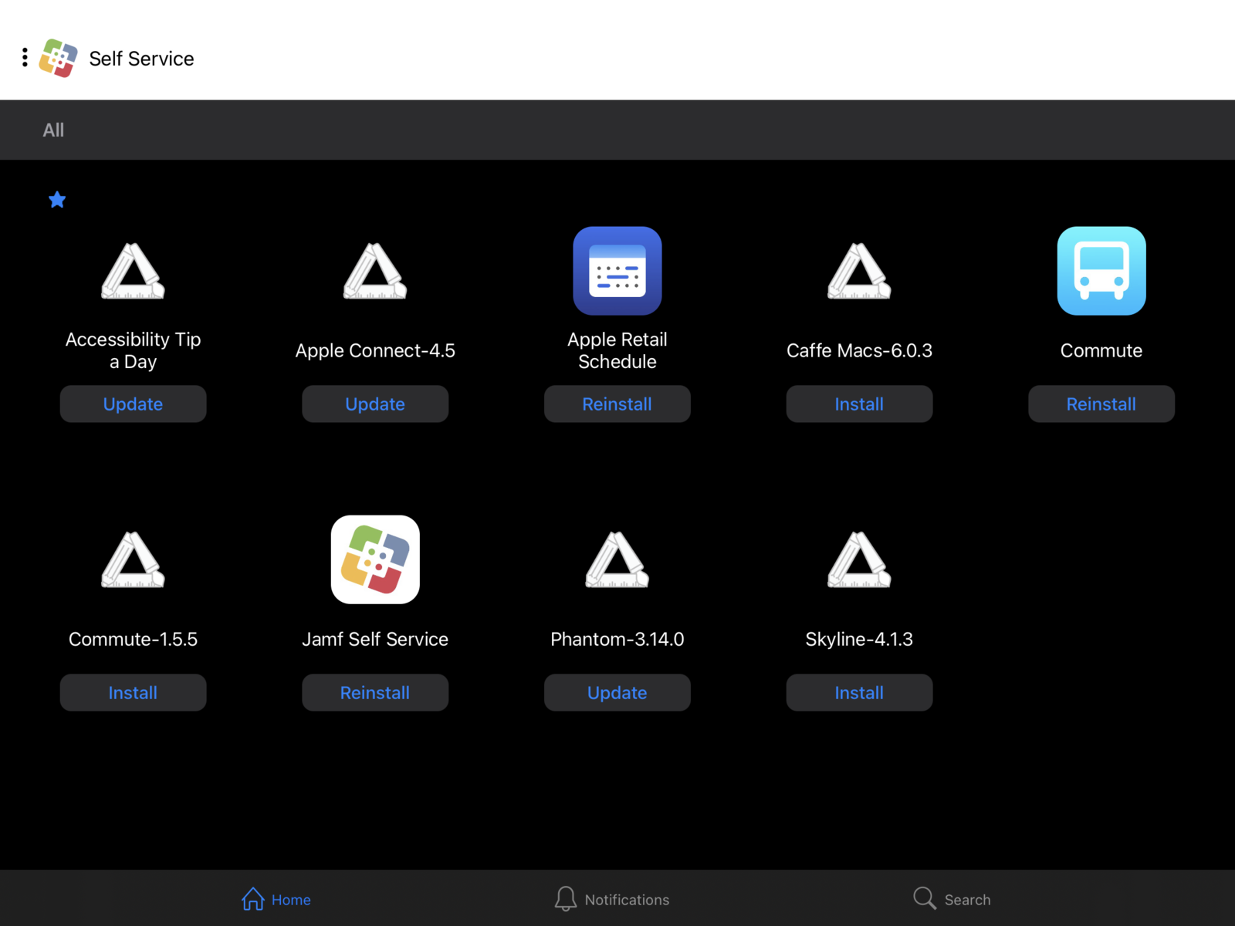
Task: Update Accessibility Tip a Day
Action: (x=133, y=404)
